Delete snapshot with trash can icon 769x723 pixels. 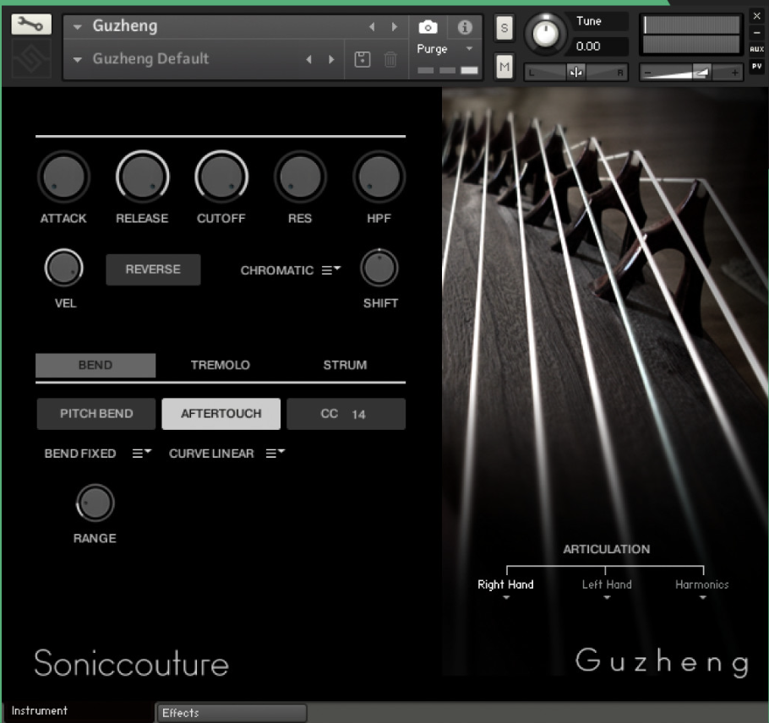click(x=390, y=59)
